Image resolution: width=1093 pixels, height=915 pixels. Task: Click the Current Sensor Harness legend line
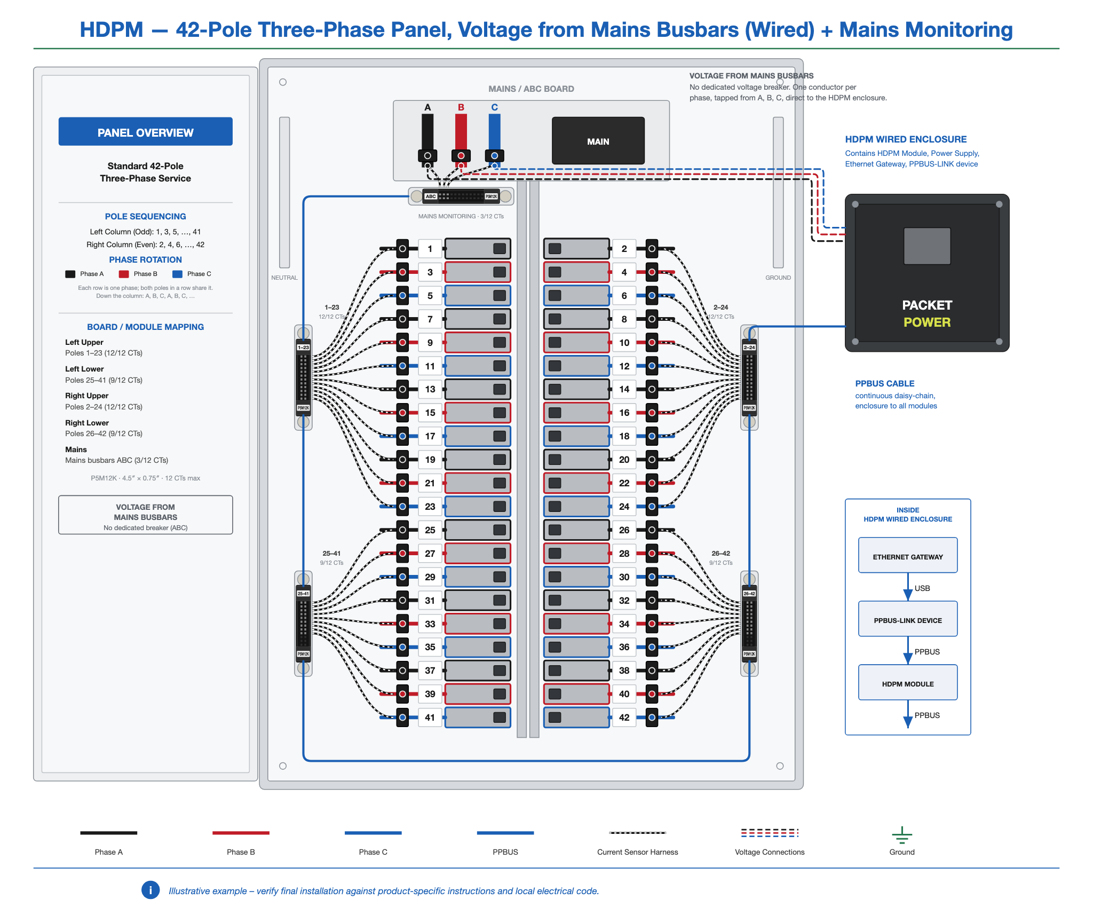(x=637, y=833)
